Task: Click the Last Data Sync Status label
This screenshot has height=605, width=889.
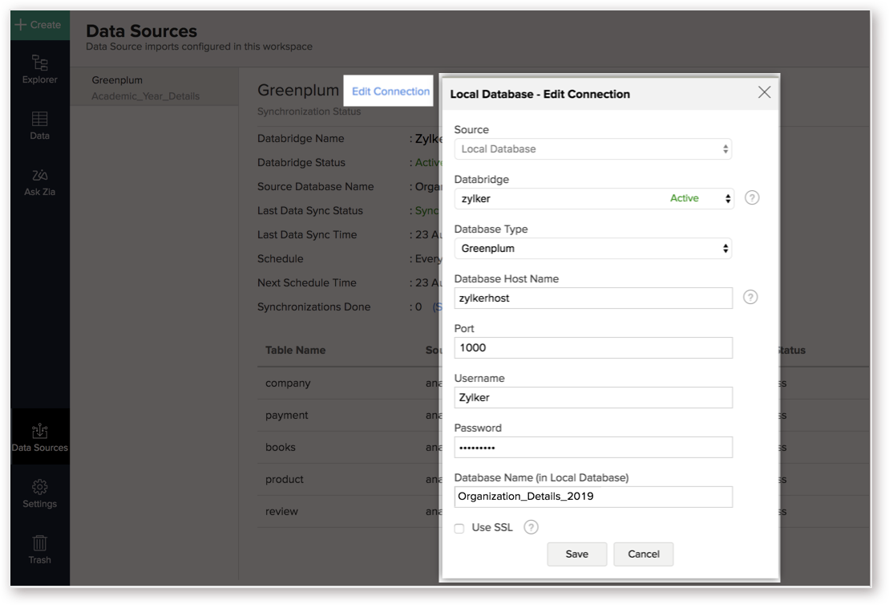Action: [x=310, y=210]
